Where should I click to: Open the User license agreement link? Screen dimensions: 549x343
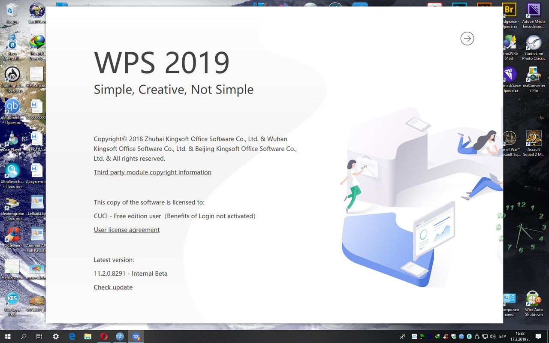pyautogui.click(x=127, y=230)
